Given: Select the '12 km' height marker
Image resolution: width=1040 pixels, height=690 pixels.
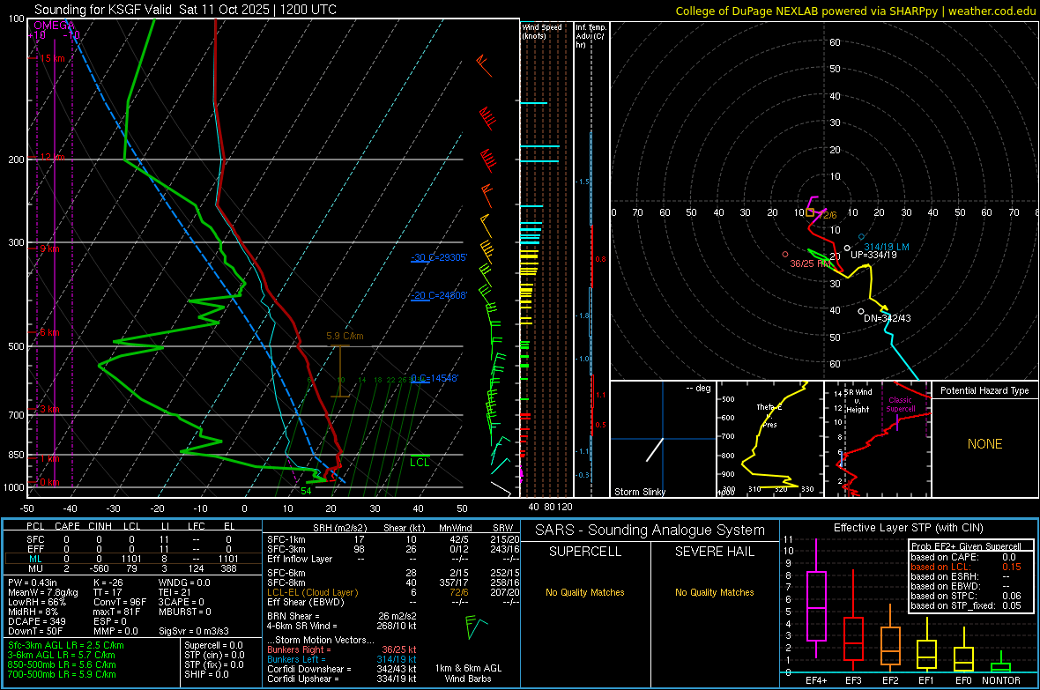Looking at the screenshot, I should [x=52, y=157].
